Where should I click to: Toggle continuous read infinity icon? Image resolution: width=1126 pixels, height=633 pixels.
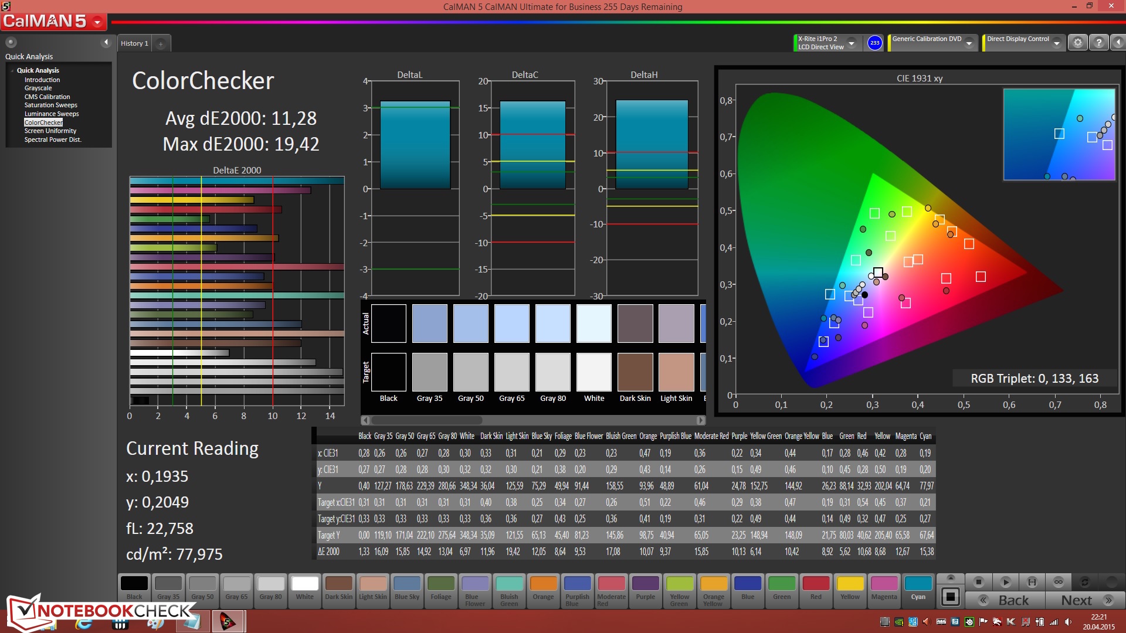1058,582
